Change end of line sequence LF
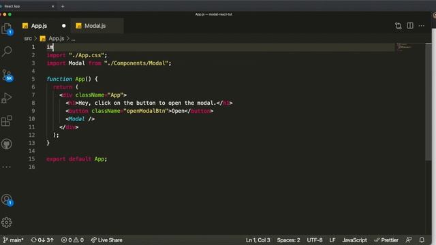 [332, 240]
